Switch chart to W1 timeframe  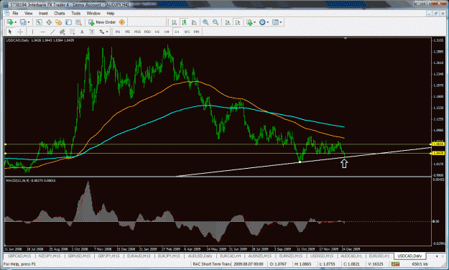(187, 32)
